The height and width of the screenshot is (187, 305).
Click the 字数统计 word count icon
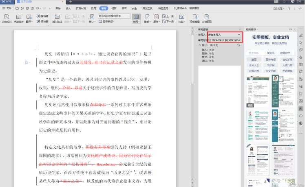pyautogui.click(x=19, y=19)
